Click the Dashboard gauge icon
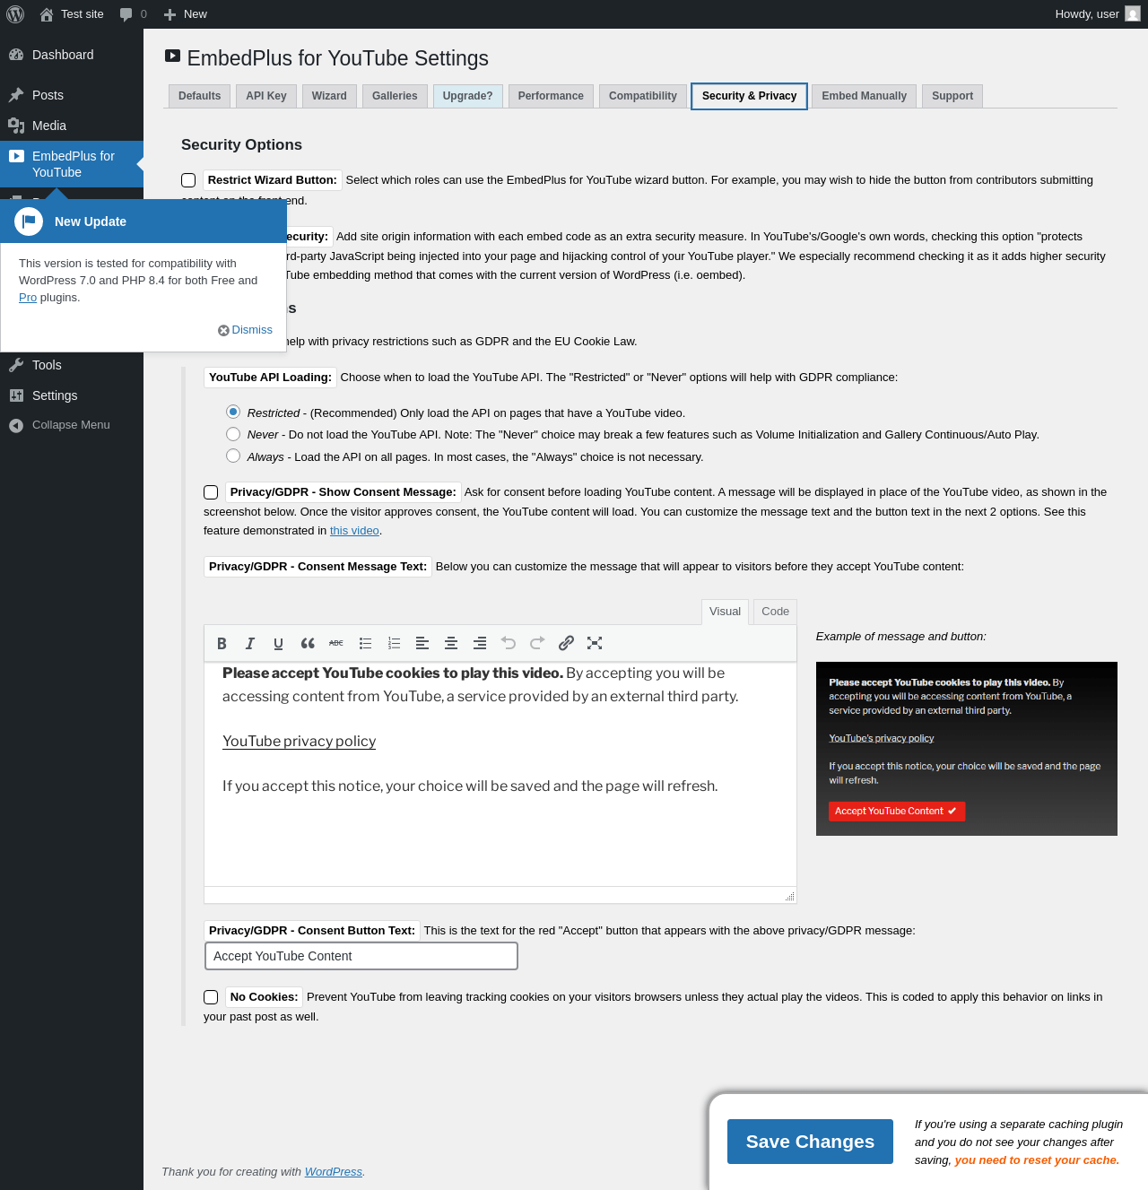Image resolution: width=1148 pixels, height=1190 pixels. tap(16, 55)
